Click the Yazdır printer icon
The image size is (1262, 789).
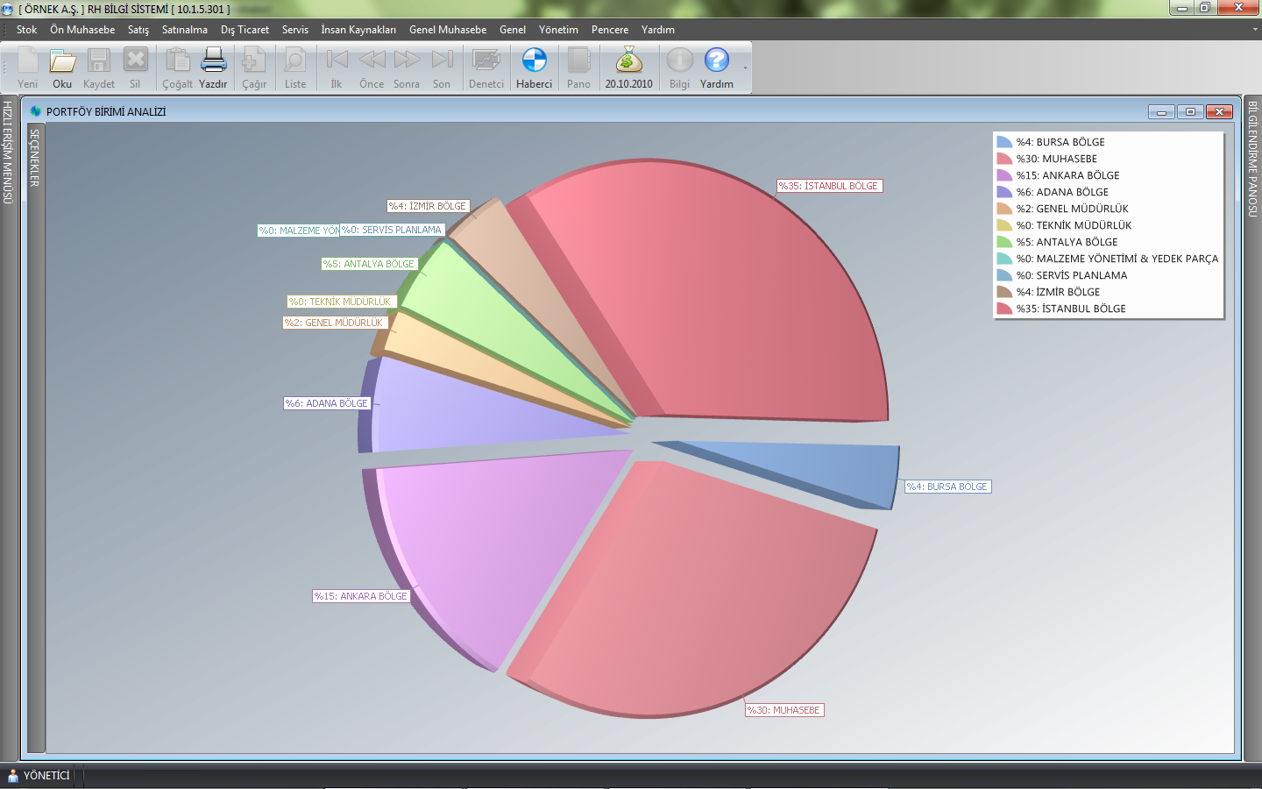coord(213,61)
